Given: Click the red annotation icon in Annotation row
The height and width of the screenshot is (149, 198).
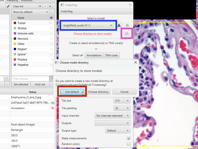Looking at the screenshot, I should 53,108.
